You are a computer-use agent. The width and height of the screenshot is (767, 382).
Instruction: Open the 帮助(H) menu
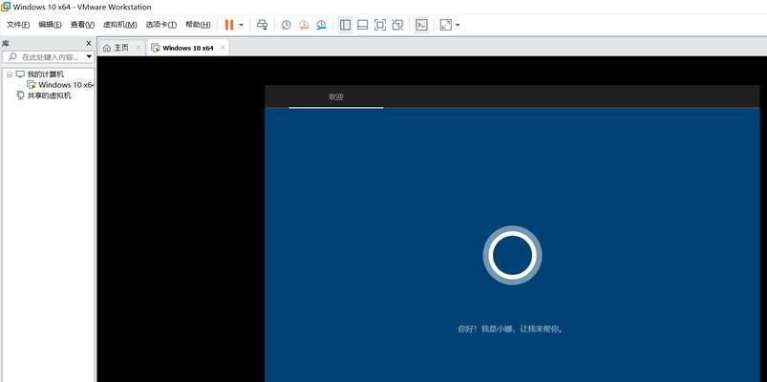[198, 25]
